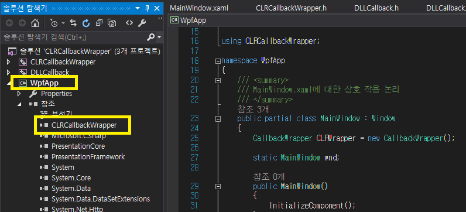Go to Home view in Solution Explorer

point(35,23)
